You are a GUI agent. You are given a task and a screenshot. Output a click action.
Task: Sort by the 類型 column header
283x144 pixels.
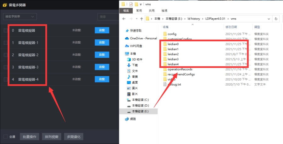257,27
